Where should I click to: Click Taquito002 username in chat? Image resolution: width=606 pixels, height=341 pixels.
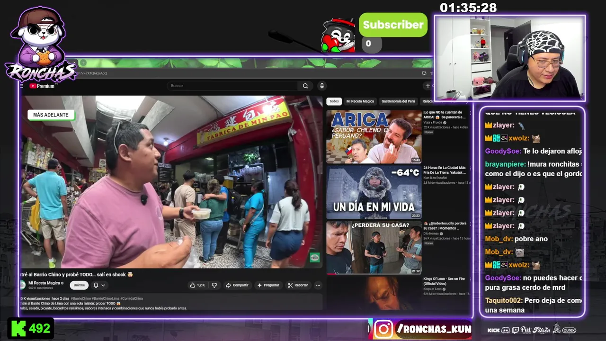(x=504, y=300)
